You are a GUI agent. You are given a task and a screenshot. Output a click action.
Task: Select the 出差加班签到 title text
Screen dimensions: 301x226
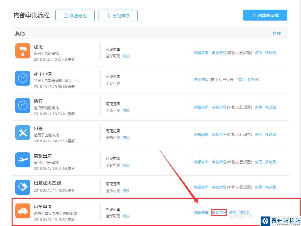click(47, 183)
